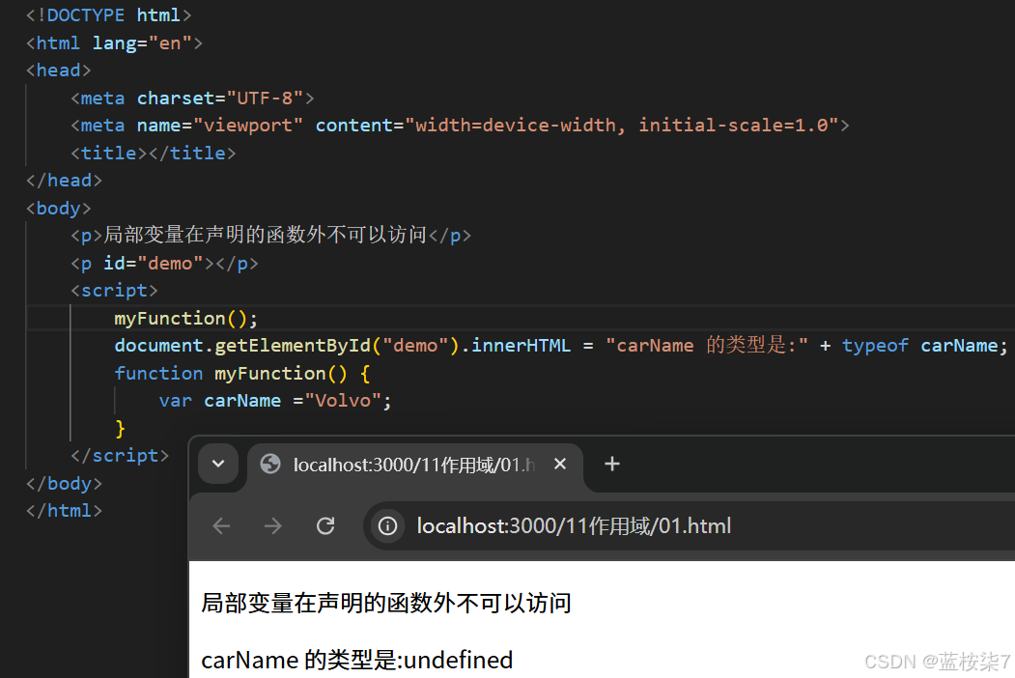The width and height of the screenshot is (1015, 678).
Task: Click the viewport meta tag line
Action: tap(460, 125)
